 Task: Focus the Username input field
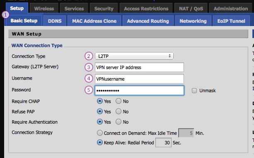(139, 79)
